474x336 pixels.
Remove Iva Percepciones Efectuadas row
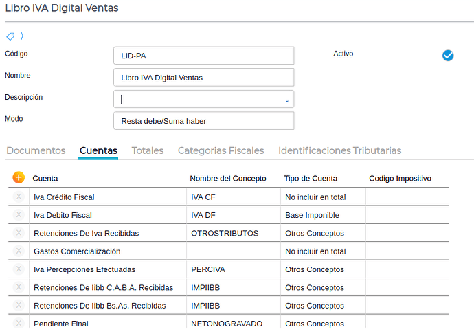[x=19, y=269]
